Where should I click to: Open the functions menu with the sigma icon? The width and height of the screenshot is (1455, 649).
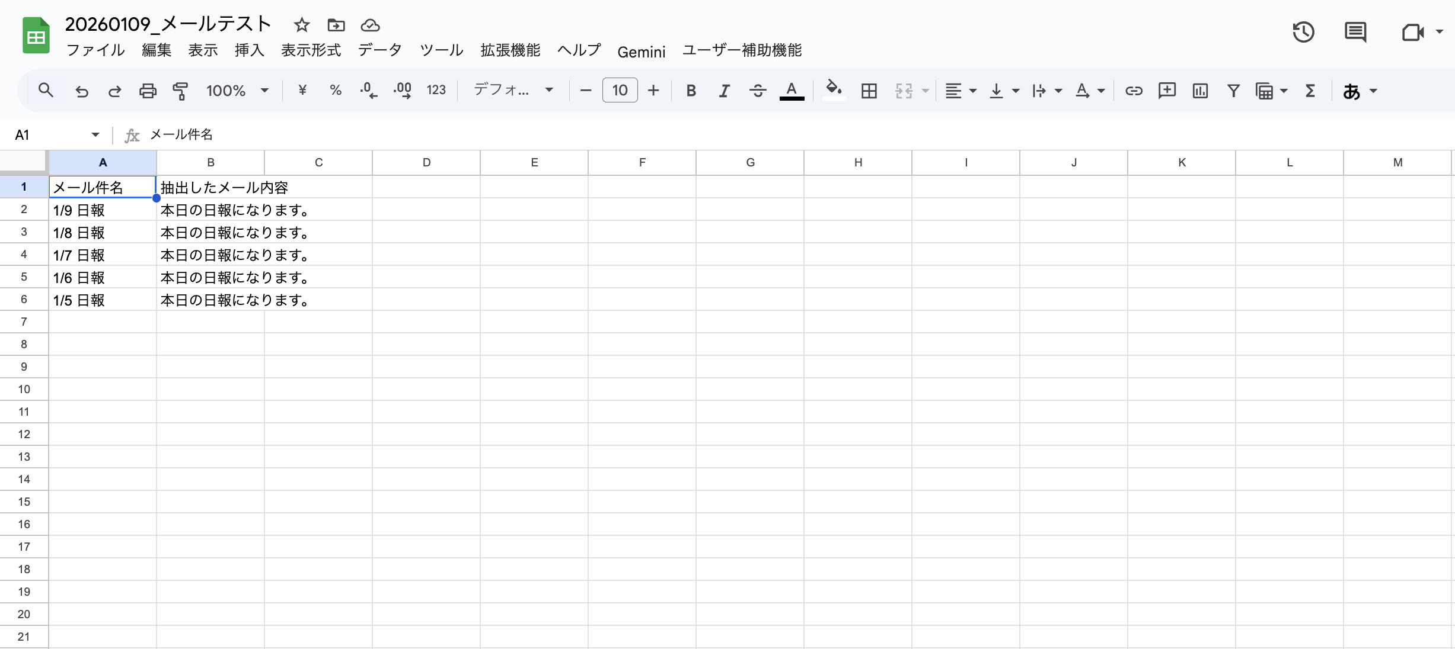click(1310, 90)
